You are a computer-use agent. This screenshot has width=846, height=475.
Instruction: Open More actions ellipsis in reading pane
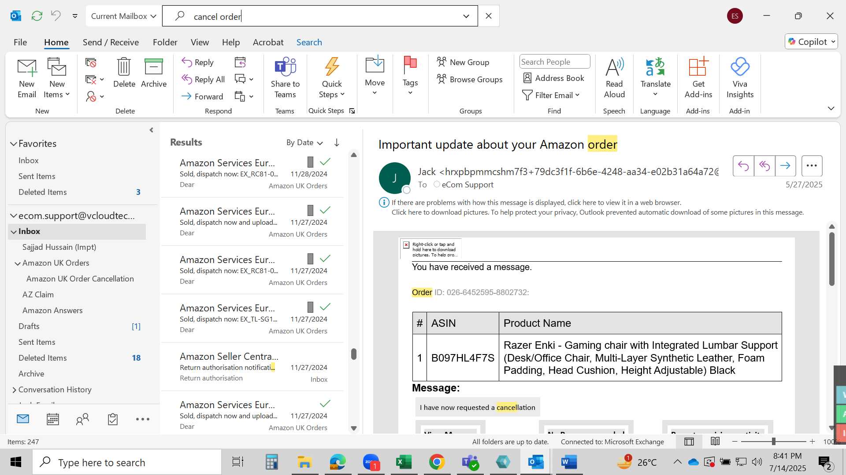(812, 166)
